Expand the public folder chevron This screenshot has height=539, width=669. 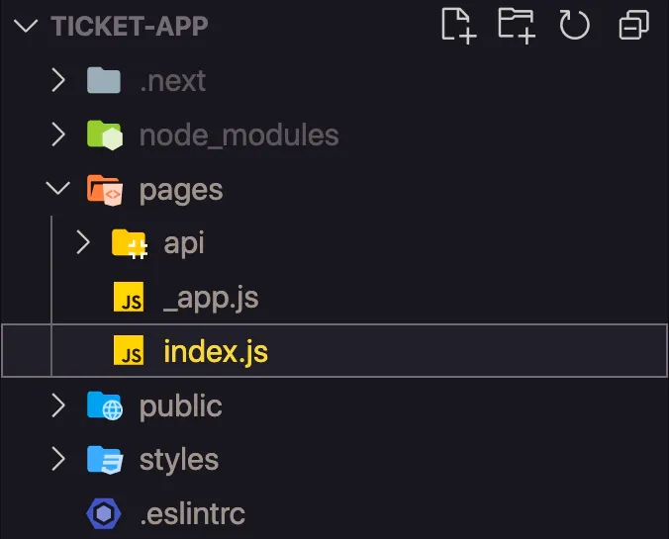(x=58, y=405)
